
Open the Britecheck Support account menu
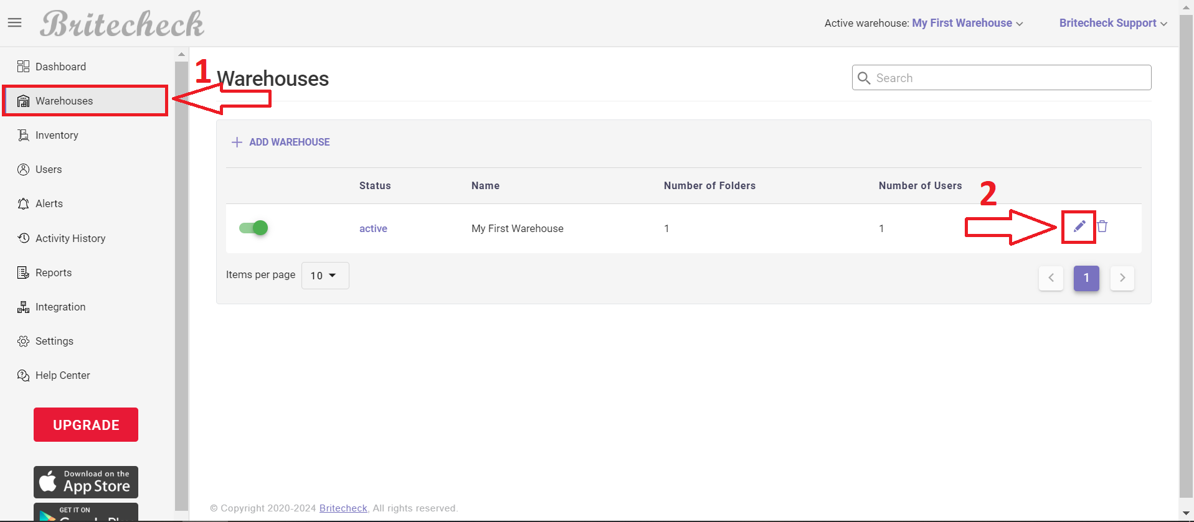point(1113,23)
